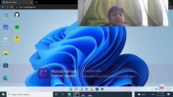
Task: Open the Blue desktop icon
Action: point(6,16)
